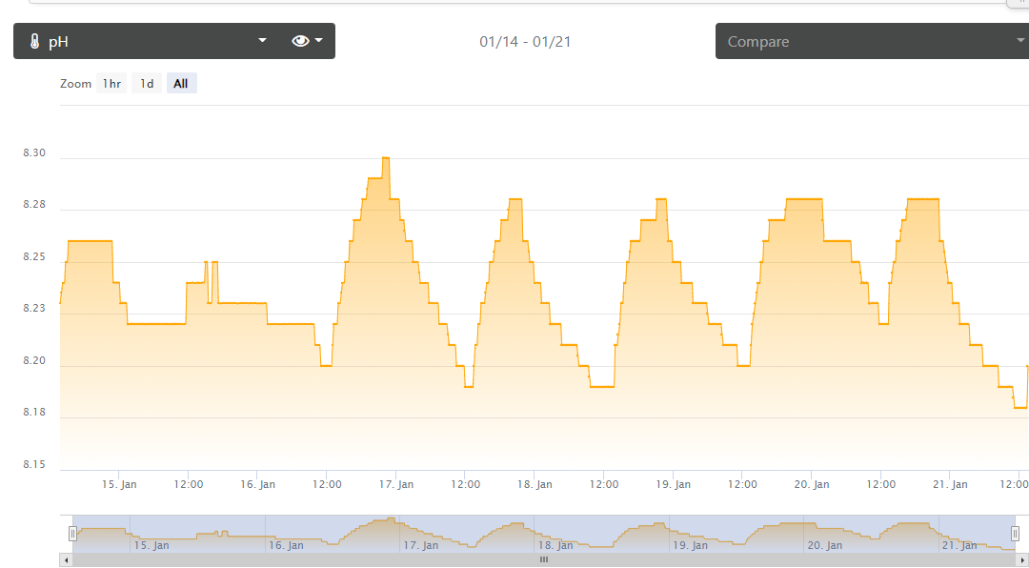Viewport: 1029px width, 568px height.
Task: Click the main chart's 17. Jan axis label
Action: [396, 484]
